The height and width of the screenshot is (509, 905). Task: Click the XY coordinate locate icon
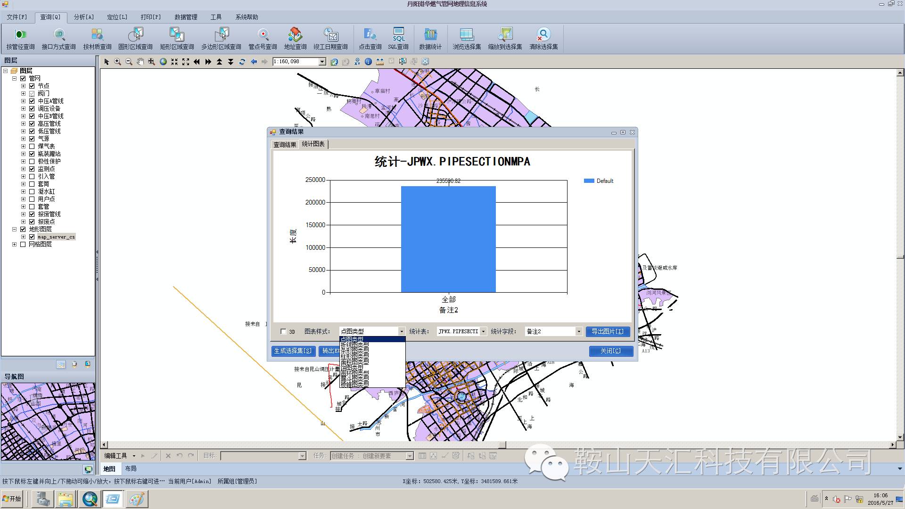pyautogui.click(x=357, y=62)
